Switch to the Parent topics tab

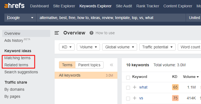point(89,65)
